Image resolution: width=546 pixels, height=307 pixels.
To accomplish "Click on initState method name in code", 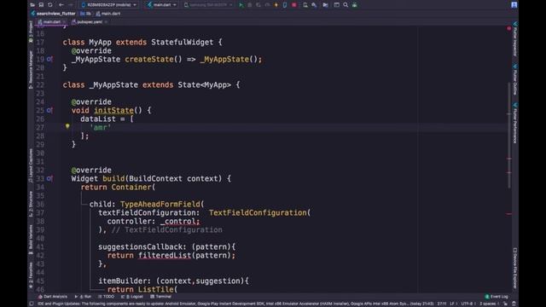I will pos(113,110).
